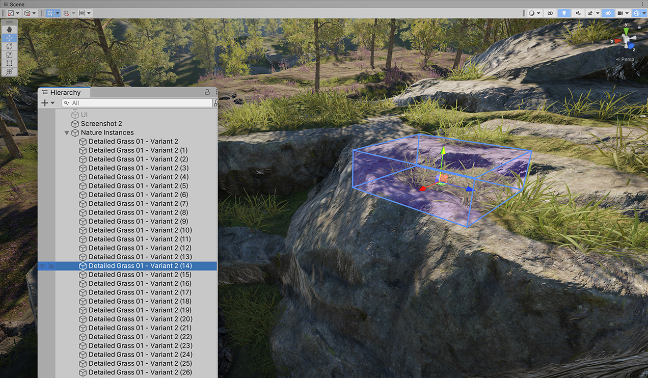Toggle scene visibility eye for Variant 2 (14)
The height and width of the screenshot is (378, 648).
(42, 266)
